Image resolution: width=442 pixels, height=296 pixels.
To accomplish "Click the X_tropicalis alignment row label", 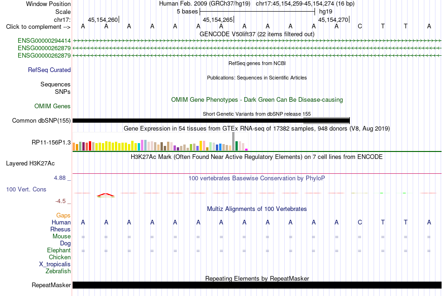I will 55,264.
